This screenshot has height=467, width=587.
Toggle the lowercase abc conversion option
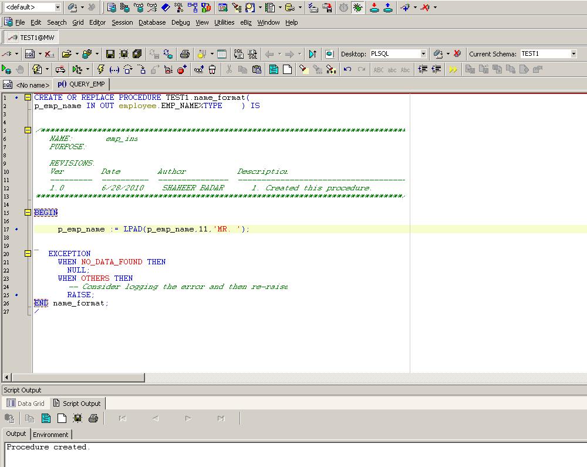pos(392,69)
